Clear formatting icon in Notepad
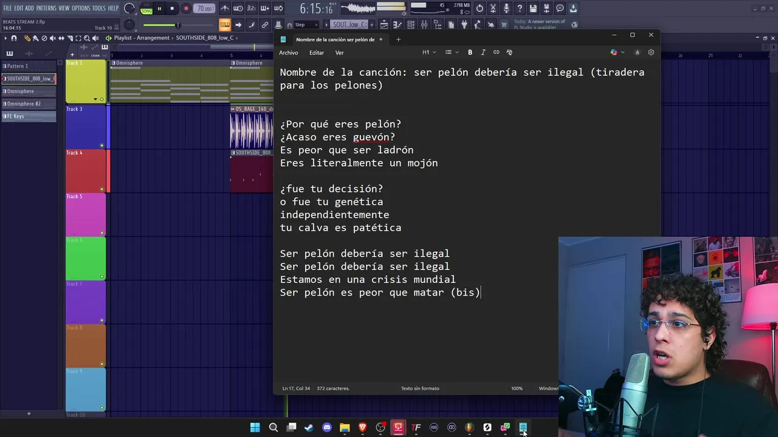Screen dimensions: 778x437 509,53
